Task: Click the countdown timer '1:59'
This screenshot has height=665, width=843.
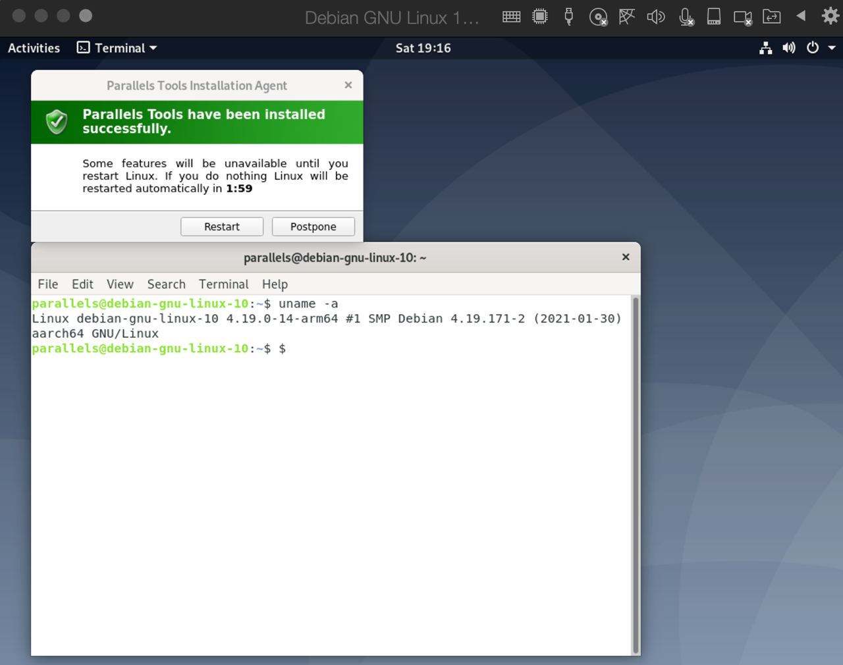Action: tap(239, 188)
